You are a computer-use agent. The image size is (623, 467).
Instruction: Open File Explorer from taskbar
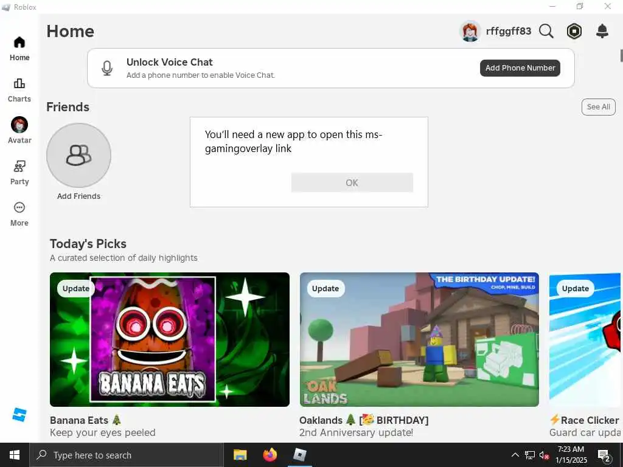click(x=240, y=455)
